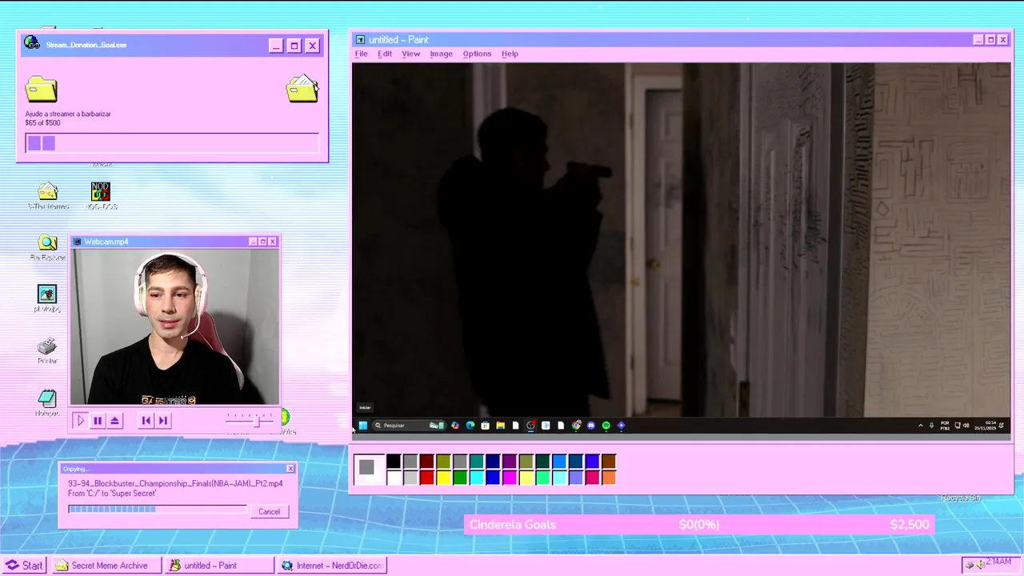This screenshot has width=1024, height=576.
Task: Pick the yellow swatch in Paint palette
Action: tap(443, 478)
